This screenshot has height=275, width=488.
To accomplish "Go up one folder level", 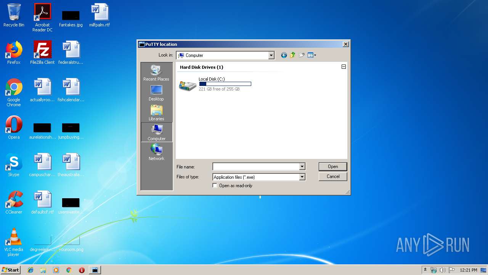I will (292, 55).
